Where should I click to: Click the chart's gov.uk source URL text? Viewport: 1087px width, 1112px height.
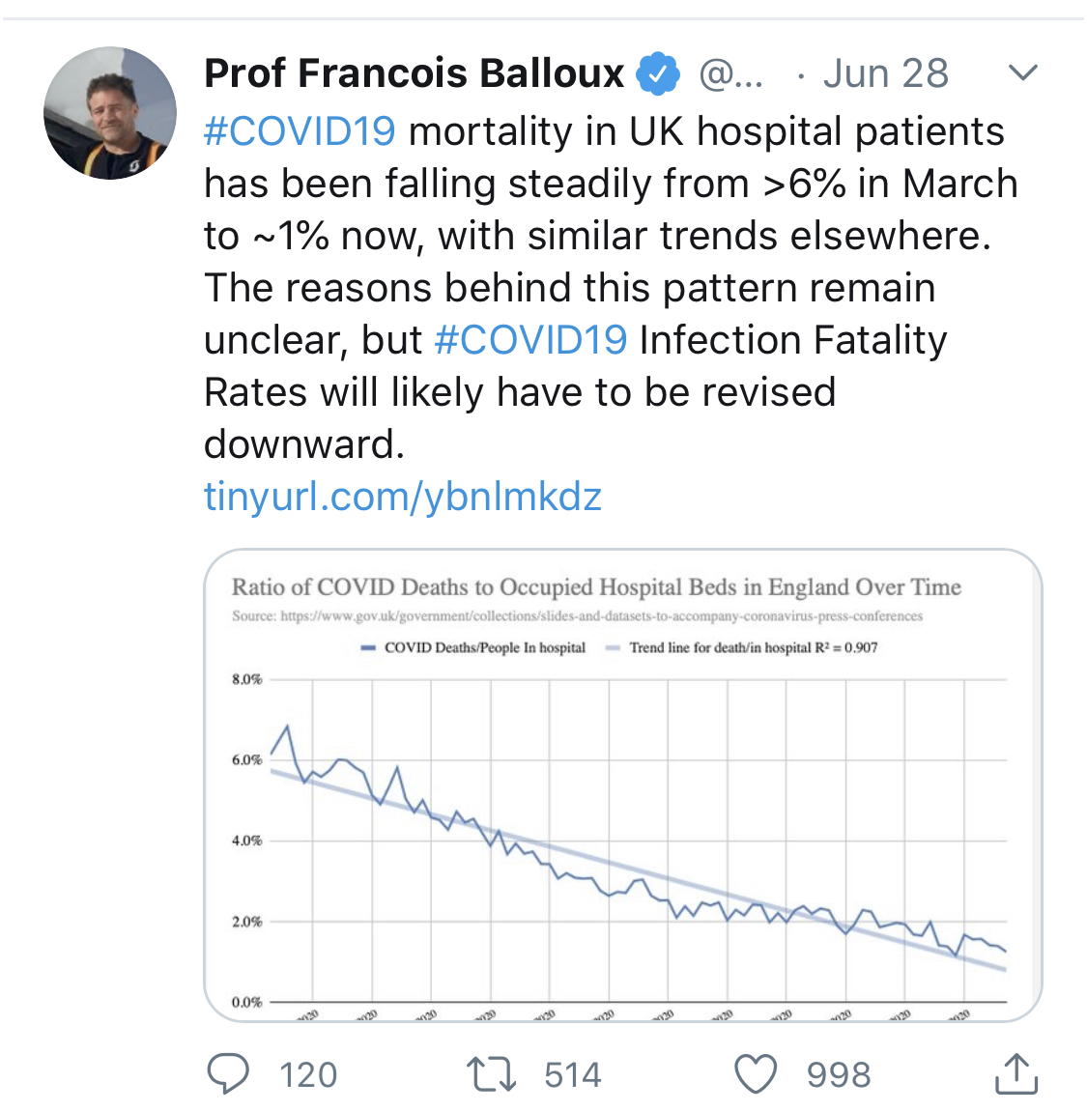click(x=601, y=616)
